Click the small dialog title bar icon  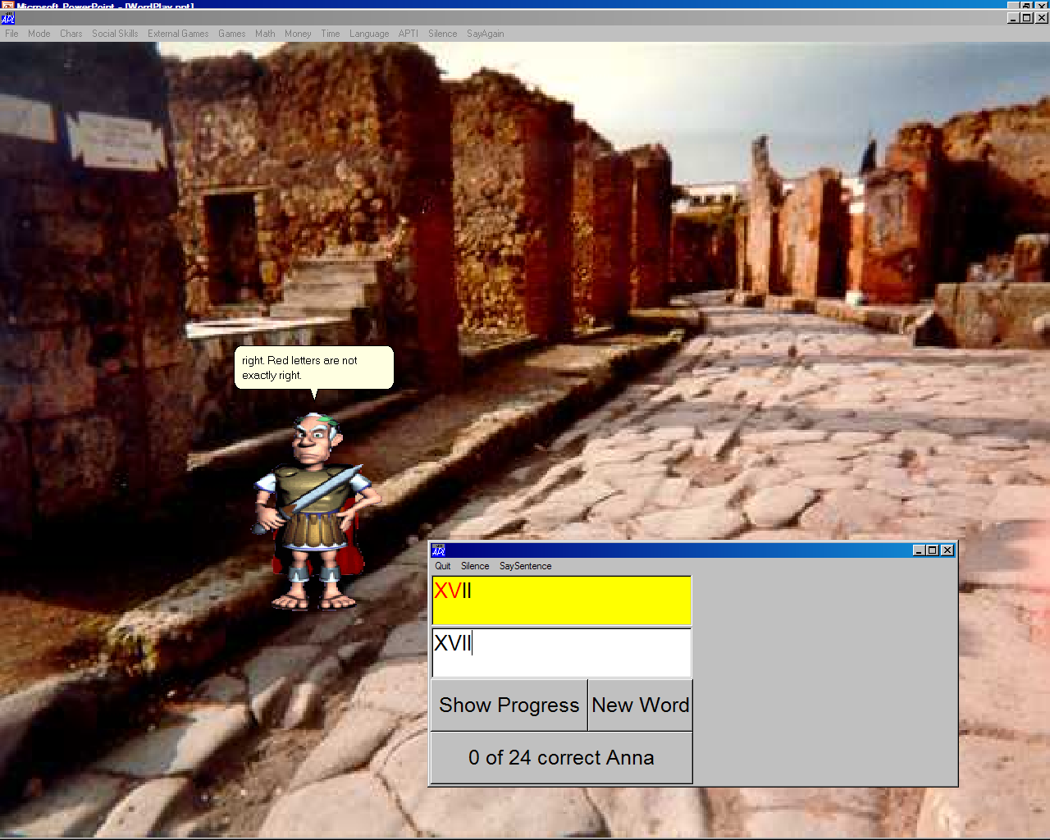click(x=439, y=550)
